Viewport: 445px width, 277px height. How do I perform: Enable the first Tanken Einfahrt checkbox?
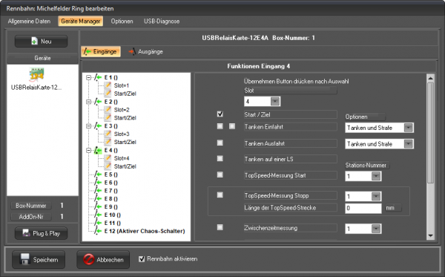point(220,126)
